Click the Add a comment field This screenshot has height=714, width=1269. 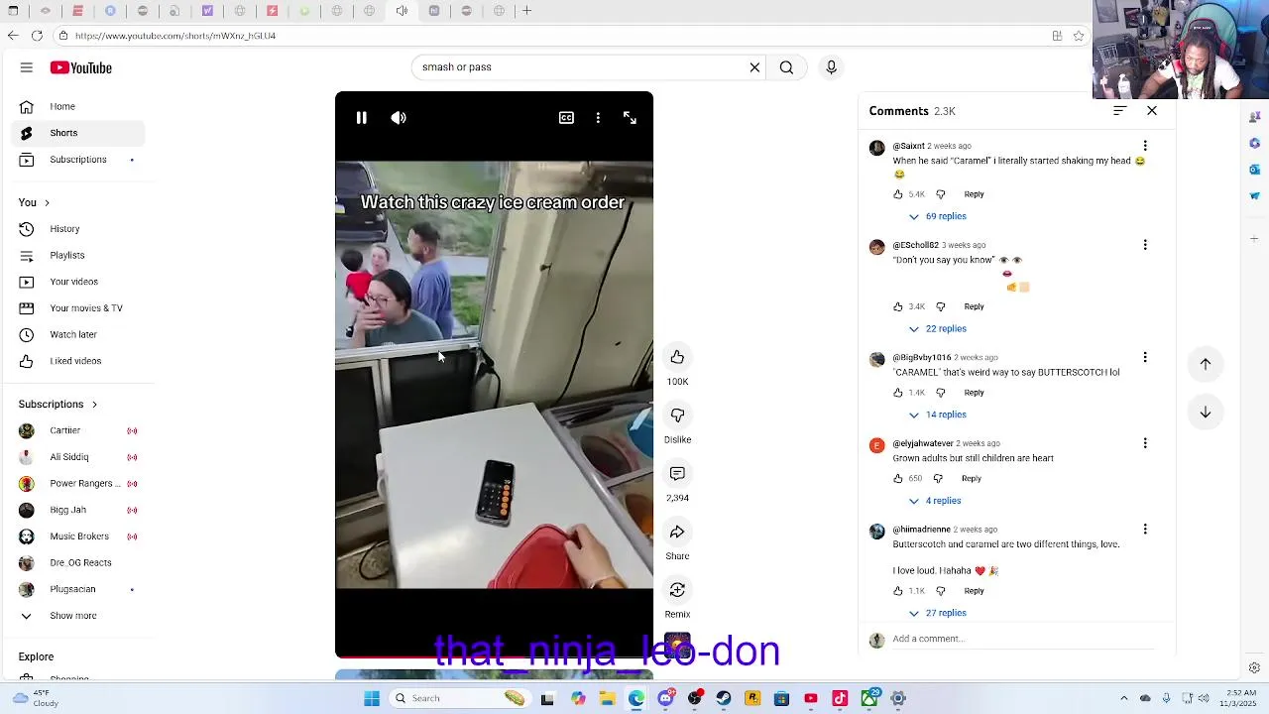pos(1021,639)
